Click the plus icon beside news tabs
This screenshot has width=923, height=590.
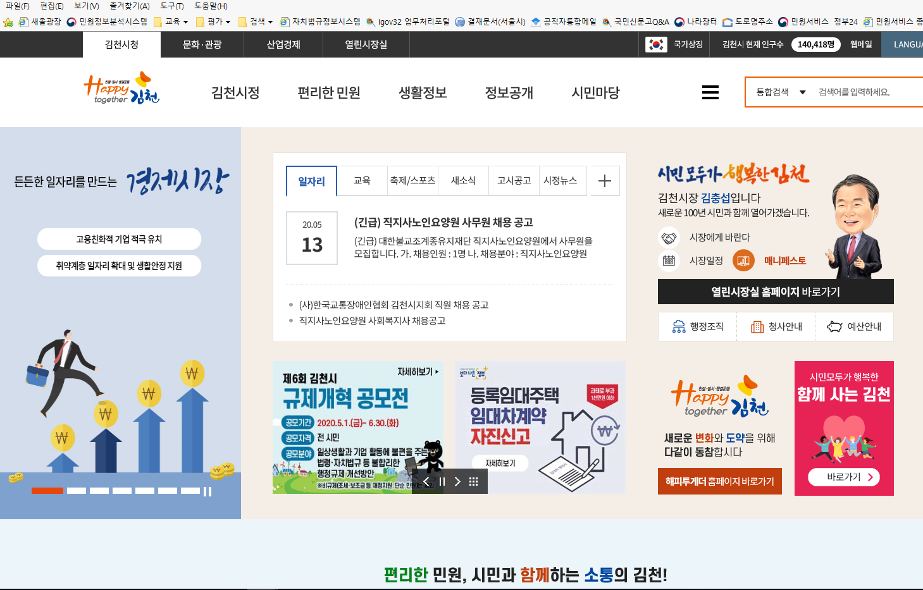pyautogui.click(x=605, y=181)
